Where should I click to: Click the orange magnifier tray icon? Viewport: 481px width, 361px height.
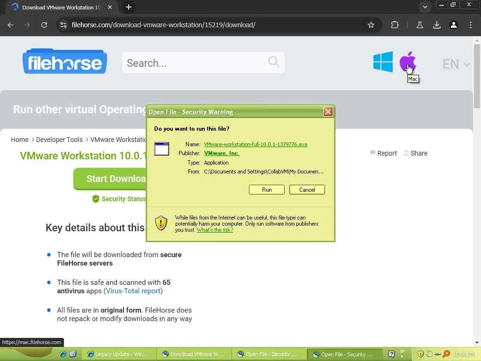coord(446,354)
